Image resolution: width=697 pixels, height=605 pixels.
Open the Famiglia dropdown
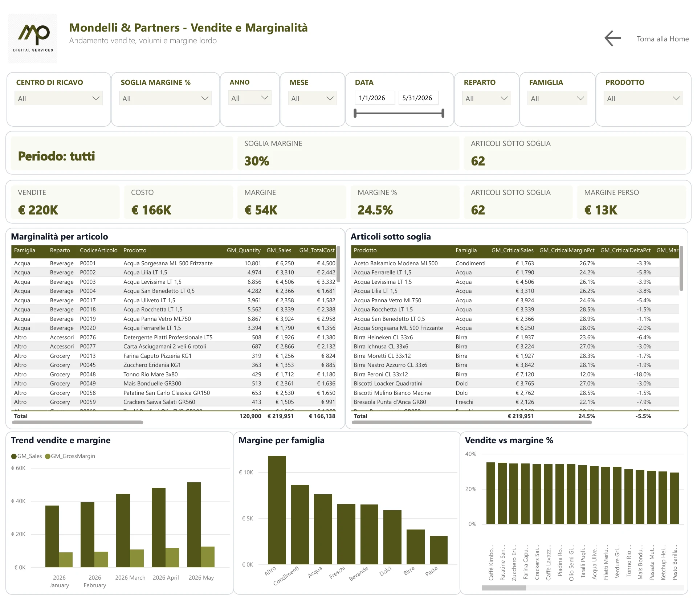(557, 98)
